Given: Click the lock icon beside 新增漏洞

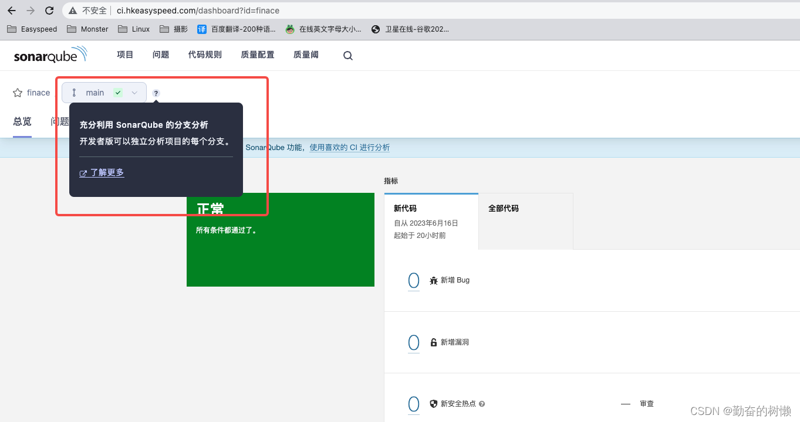Looking at the screenshot, I should coord(434,342).
